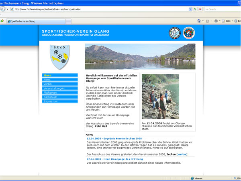
Task: Click the bold Herzlich willkommen welcome heading
Action: [111, 78]
